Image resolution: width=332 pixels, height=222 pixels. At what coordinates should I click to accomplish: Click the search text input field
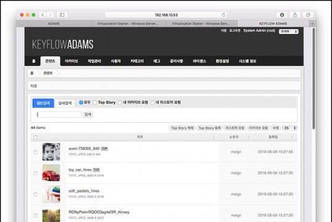coord(59,115)
